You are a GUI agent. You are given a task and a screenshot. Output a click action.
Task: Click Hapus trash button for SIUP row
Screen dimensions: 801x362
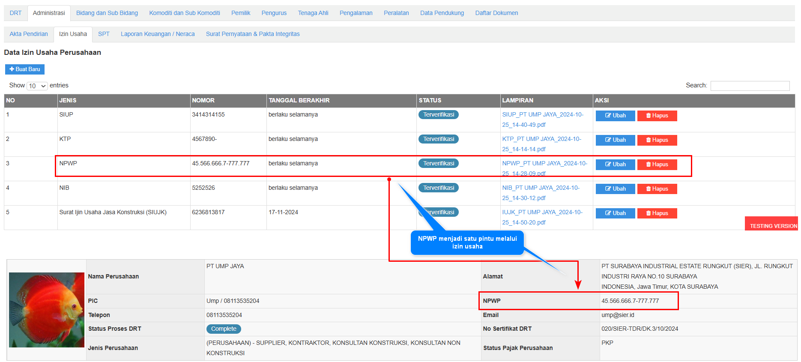657,116
